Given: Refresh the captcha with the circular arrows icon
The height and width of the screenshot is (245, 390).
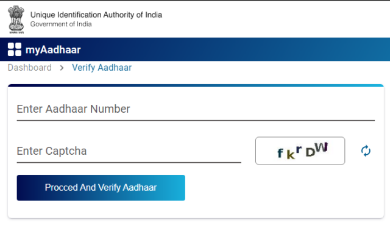Looking at the screenshot, I should pos(366,151).
